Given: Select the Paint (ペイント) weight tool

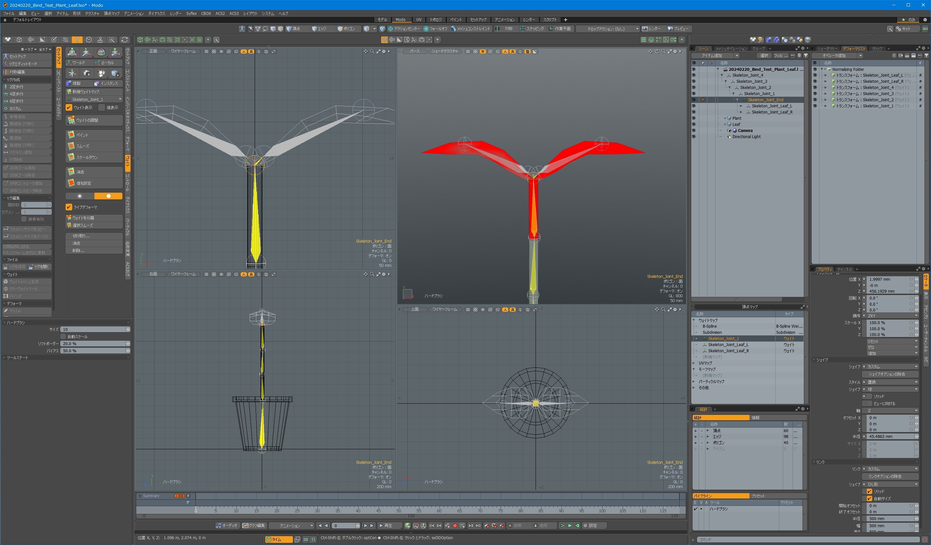Looking at the screenshot, I should 94,135.
